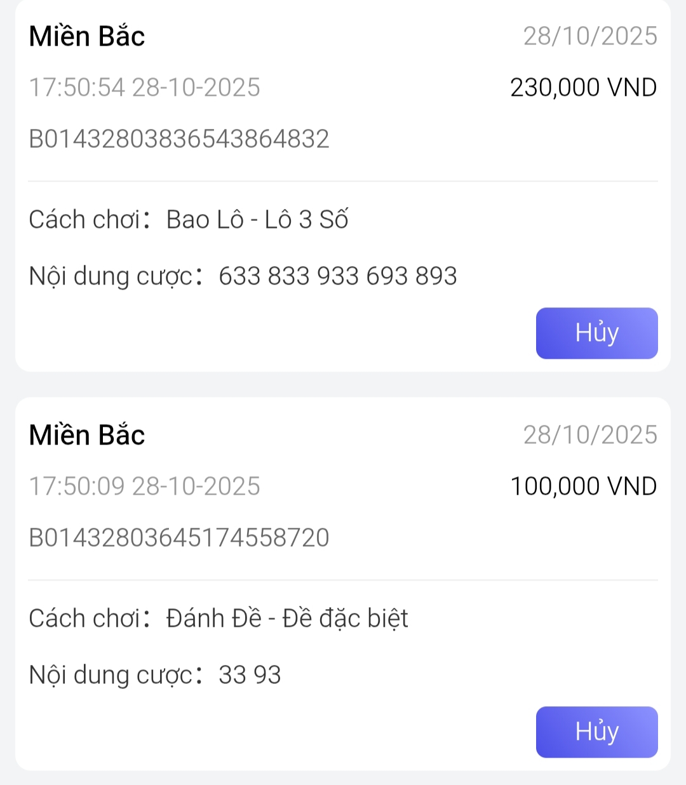Click the timestamp 17:50:54 28-10-2025
This screenshot has height=785, width=686.
click(145, 88)
